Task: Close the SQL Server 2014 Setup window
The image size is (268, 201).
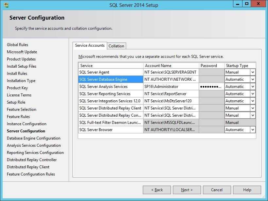Action: click(x=258, y=4)
